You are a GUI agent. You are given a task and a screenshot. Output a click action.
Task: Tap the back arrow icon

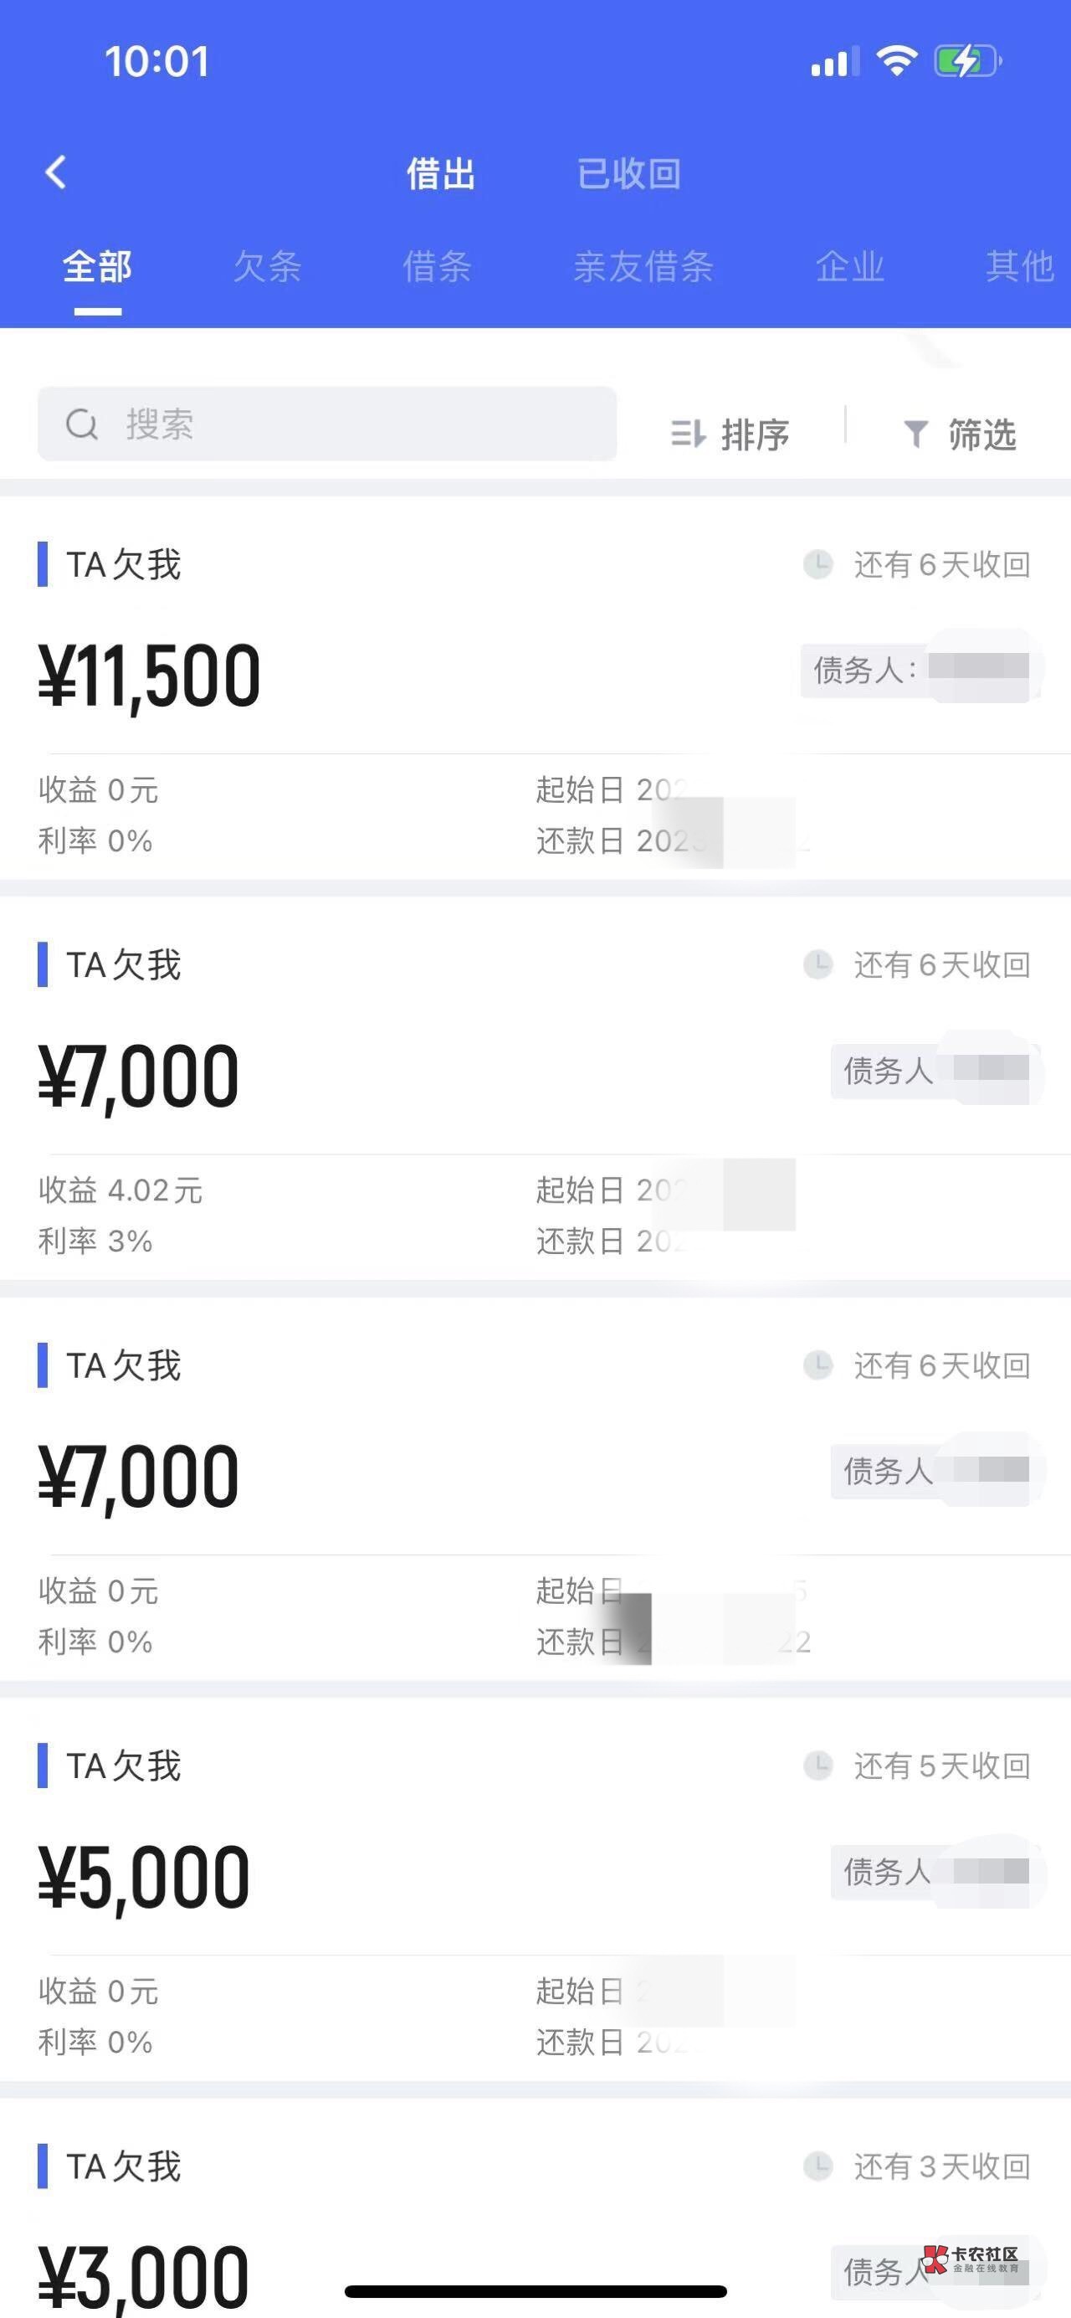coord(56,172)
